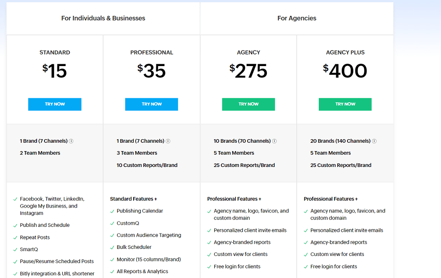This screenshot has width=441, height=278.
Task: Click info icon beside Professional's "1 Brand (7 Channels)"
Action: click(x=168, y=141)
